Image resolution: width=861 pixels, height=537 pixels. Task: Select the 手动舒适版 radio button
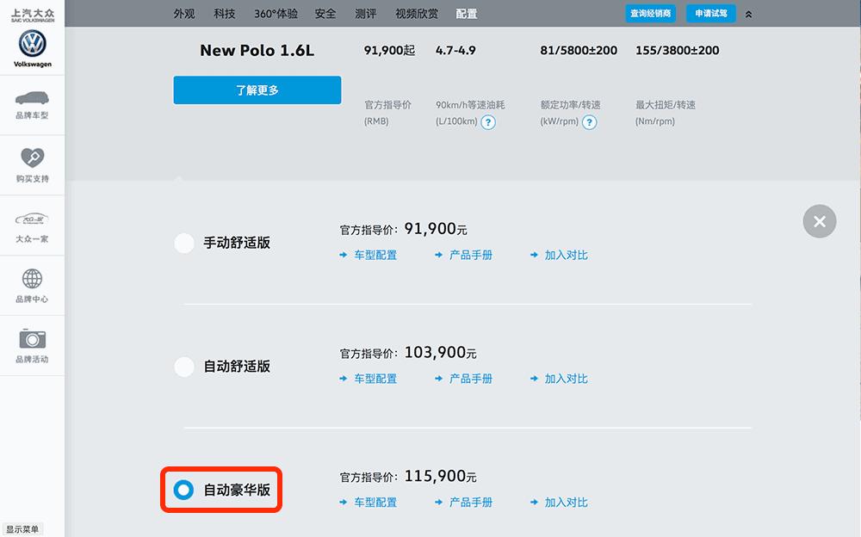pos(183,243)
